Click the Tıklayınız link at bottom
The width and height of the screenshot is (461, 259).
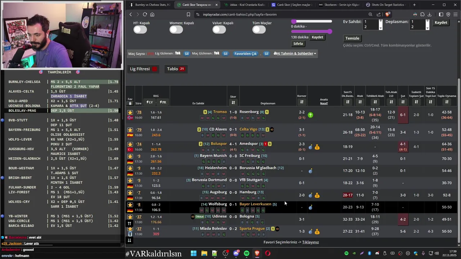click(x=310, y=242)
